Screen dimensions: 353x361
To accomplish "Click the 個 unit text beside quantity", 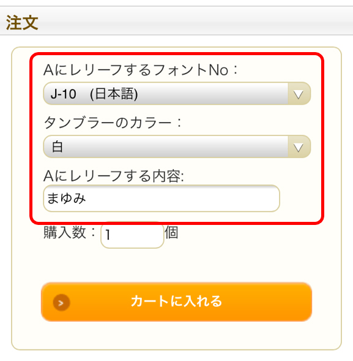I will click(x=171, y=232).
